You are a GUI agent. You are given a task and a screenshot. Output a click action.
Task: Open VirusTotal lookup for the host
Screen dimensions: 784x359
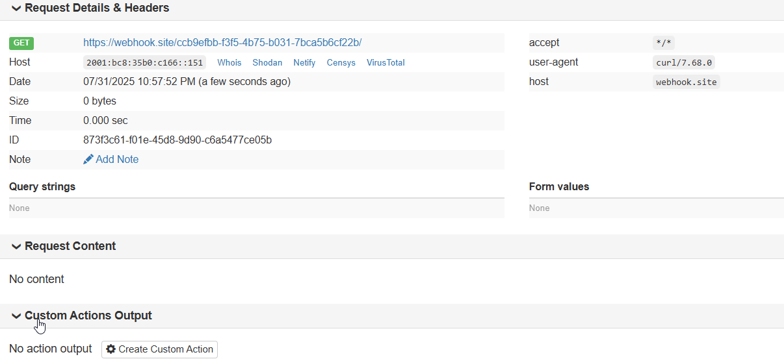click(x=385, y=63)
